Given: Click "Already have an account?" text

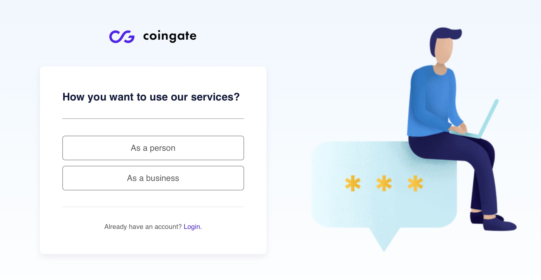Looking at the screenshot, I should 143,227.
